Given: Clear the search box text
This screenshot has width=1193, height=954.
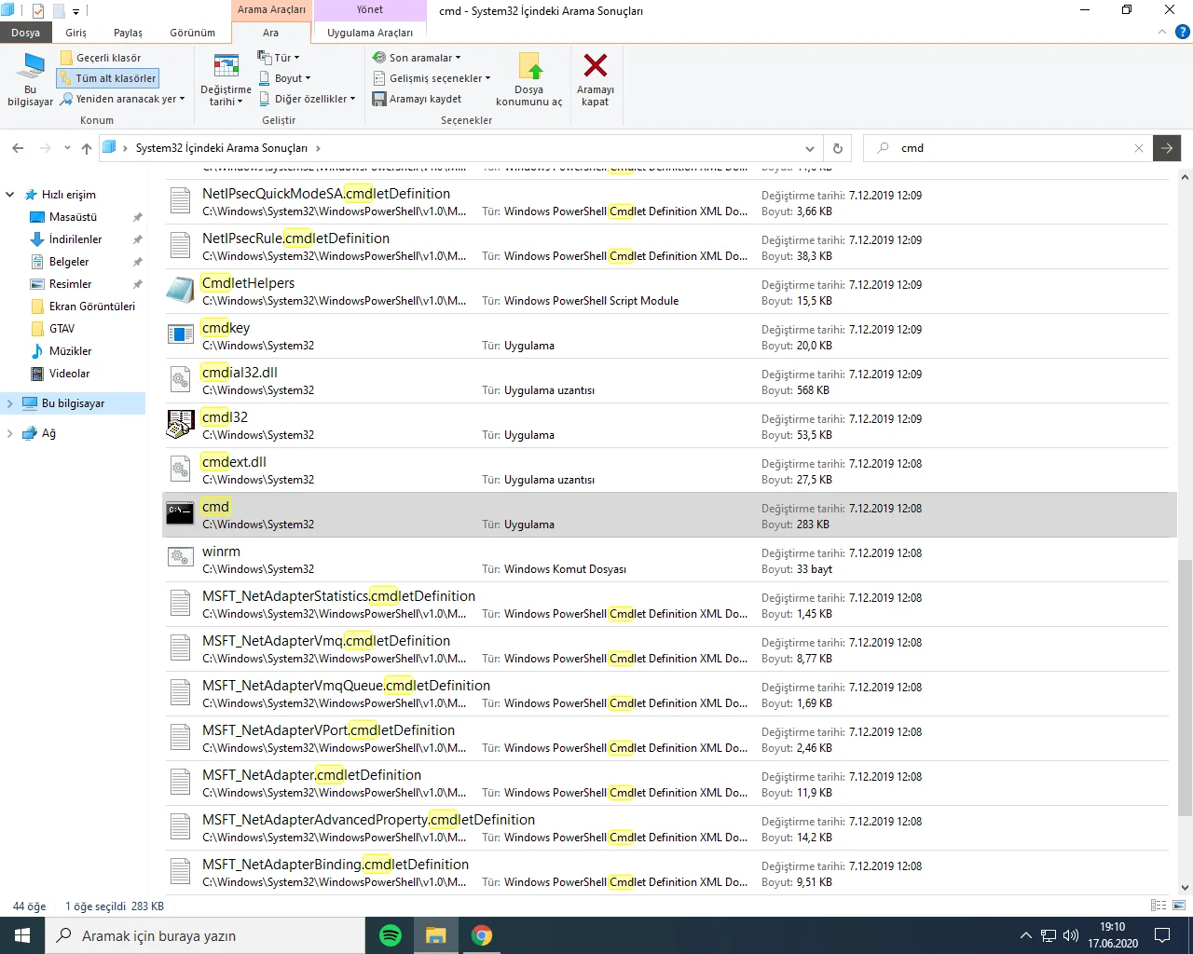Looking at the screenshot, I should [1139, 148].
